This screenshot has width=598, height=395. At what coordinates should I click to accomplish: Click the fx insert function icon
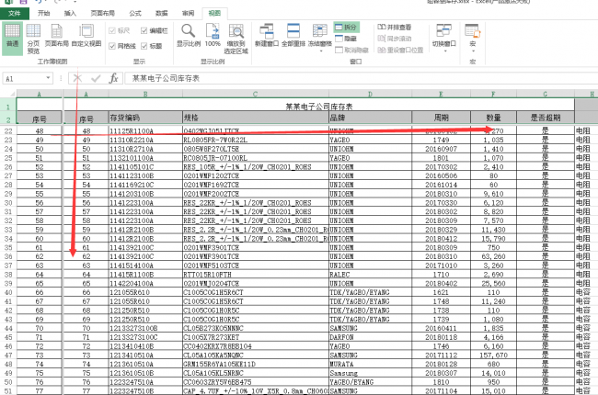(113, 78)
